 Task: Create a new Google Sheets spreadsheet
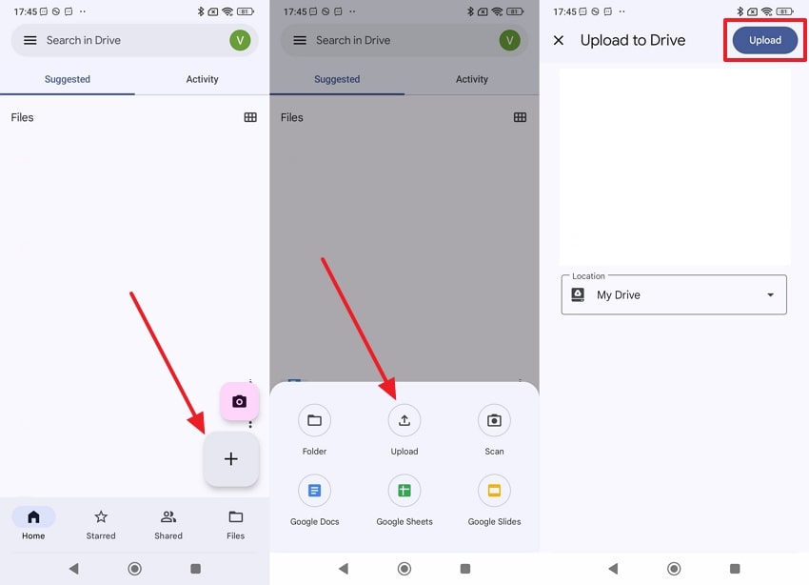[x=404, y=492]
